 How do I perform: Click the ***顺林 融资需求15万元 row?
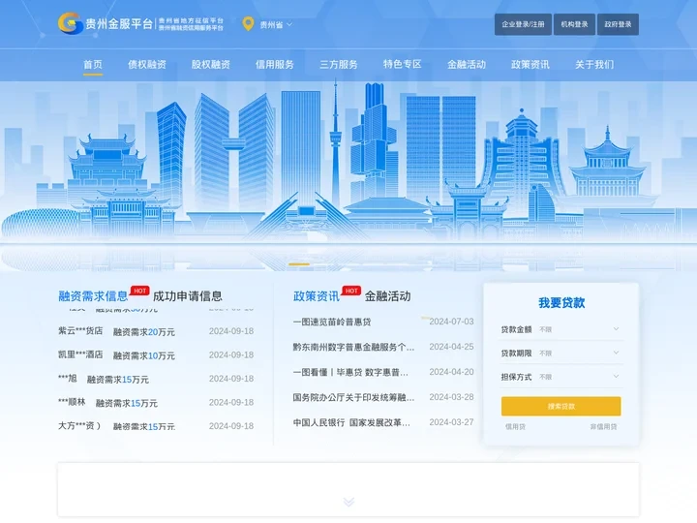coord(156,403)
